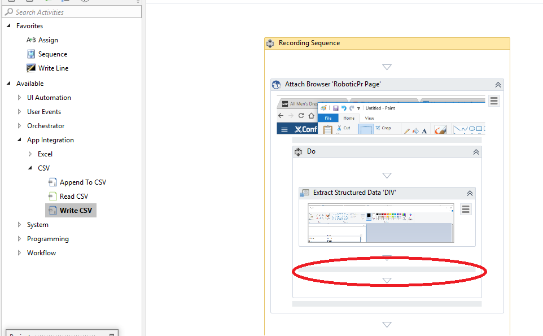Select the Write CSV activity

coord(76,211)
